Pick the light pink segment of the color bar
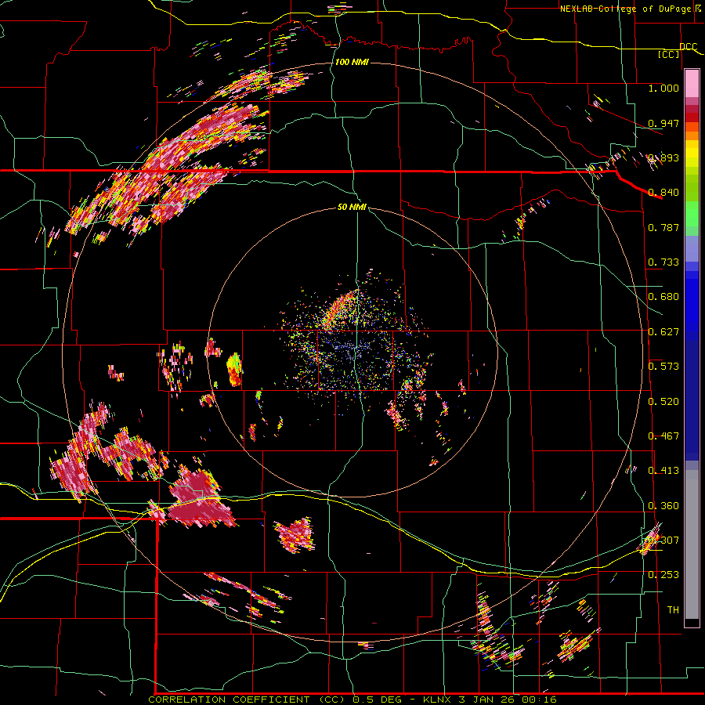The height and width of the screenshot is (705, 705). (x=692, y=84)
